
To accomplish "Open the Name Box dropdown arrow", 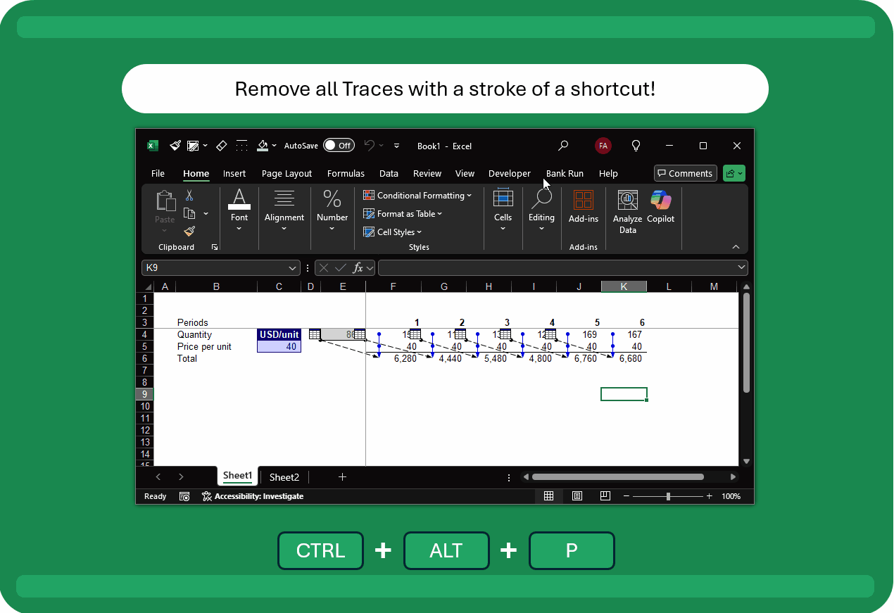I will point(294,268).
